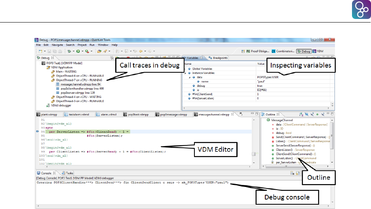Open the External Tools dropdown arrow
The image size is (371, 209).
[x=91, y=51]
